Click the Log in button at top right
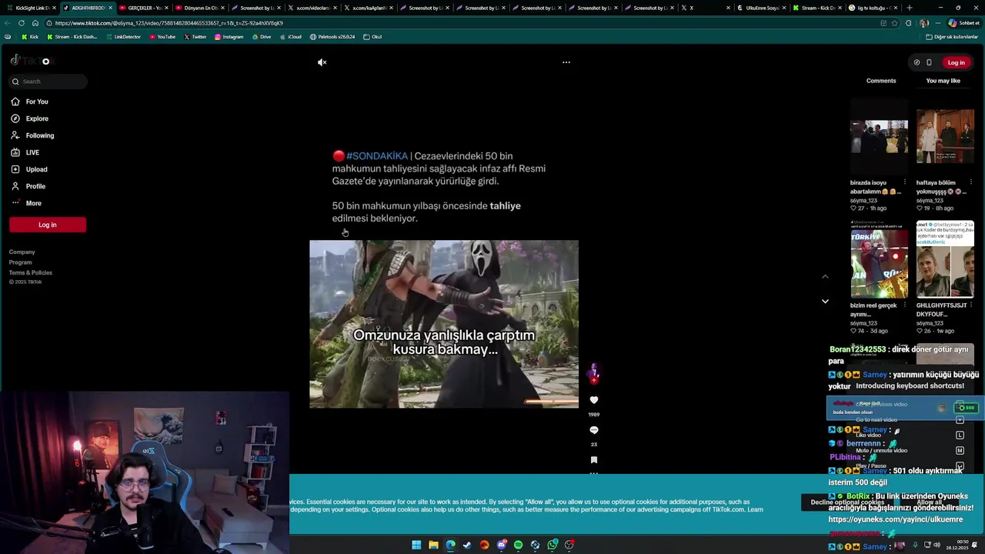Screen dimensions: 985x554 pyautogui.click(x=956, y=62)
